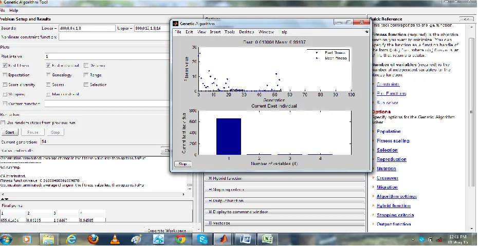Enable Score diversity plot checkbox
Screen dimensions: 478x246
(5, 85)
